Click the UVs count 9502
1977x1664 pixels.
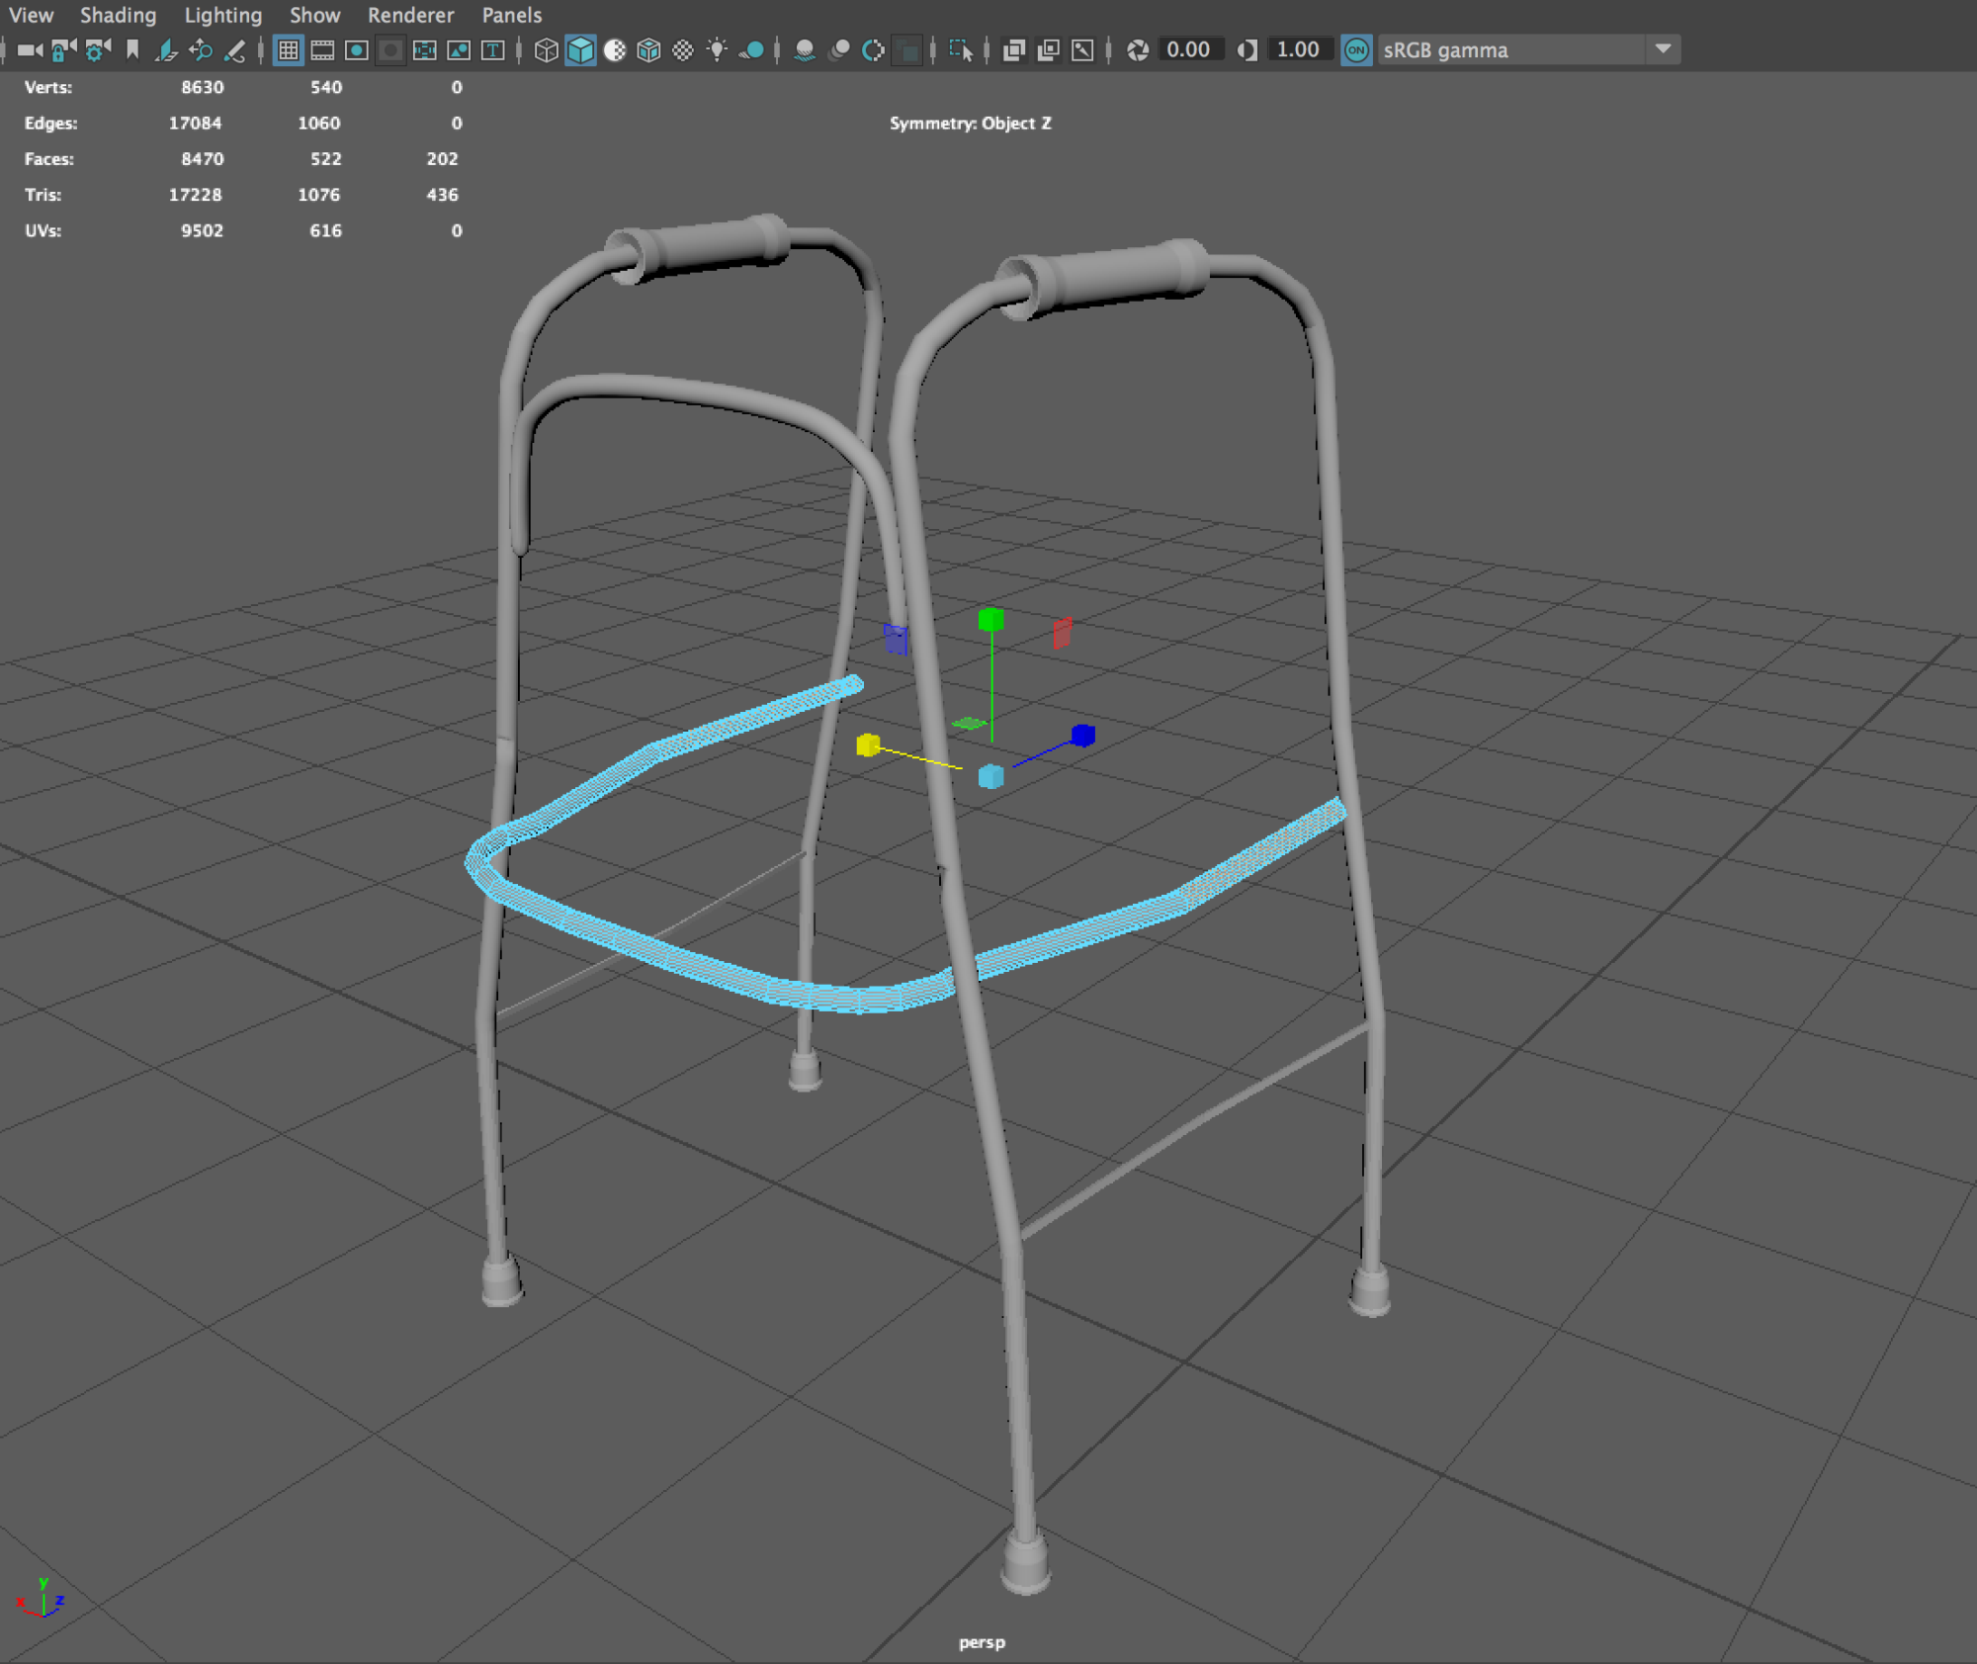coord(202,230)
